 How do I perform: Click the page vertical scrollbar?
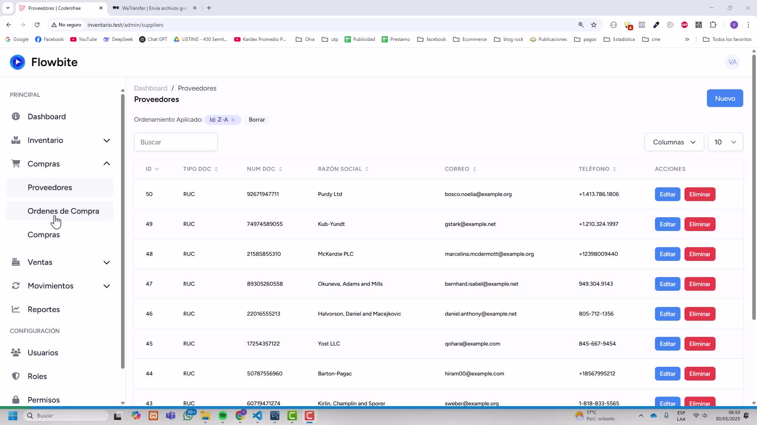754,187
